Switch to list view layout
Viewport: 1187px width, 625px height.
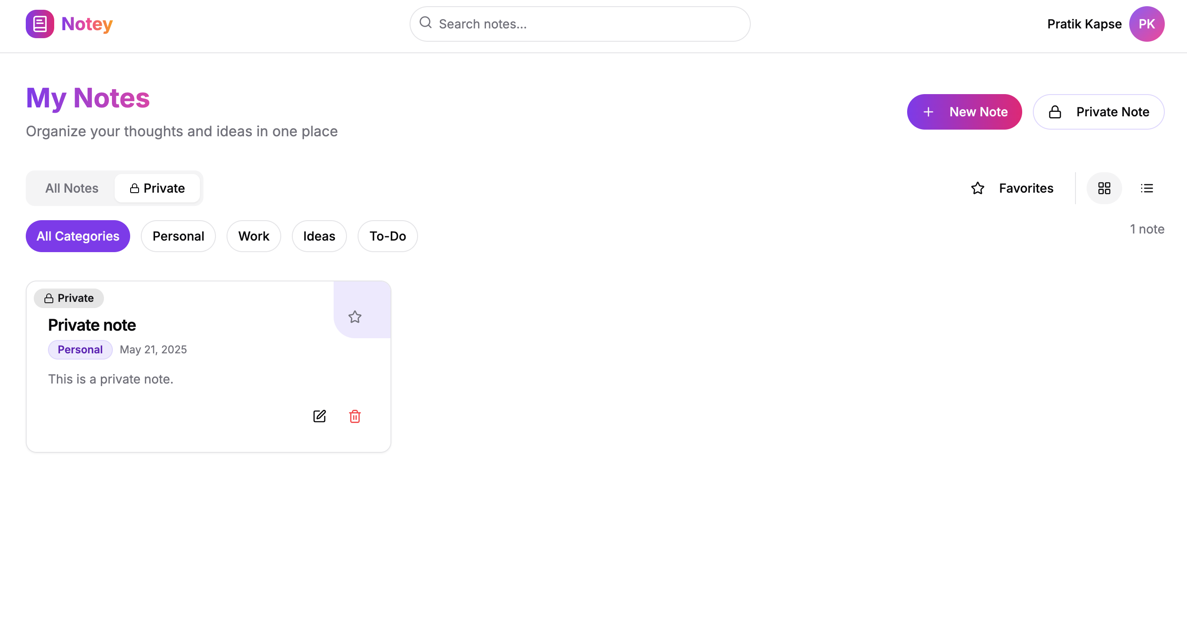click(1147, 188)
